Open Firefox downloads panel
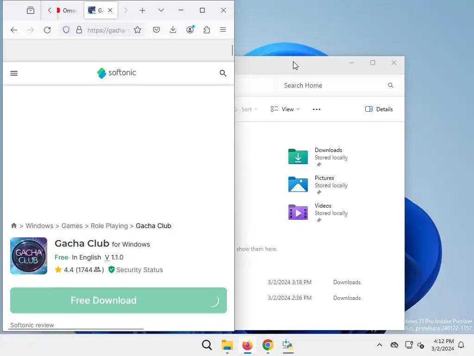Image resolution: width=474 pixels, height=356 pixels. 173,30
